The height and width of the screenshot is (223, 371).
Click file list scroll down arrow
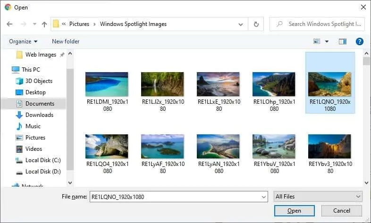pyautogui.click(x=366, y=182)
